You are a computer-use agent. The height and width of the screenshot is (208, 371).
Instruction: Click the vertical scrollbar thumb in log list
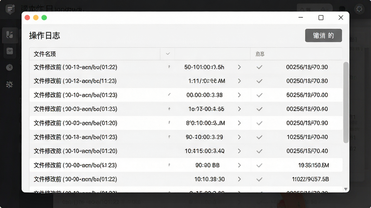coord(346,102)
